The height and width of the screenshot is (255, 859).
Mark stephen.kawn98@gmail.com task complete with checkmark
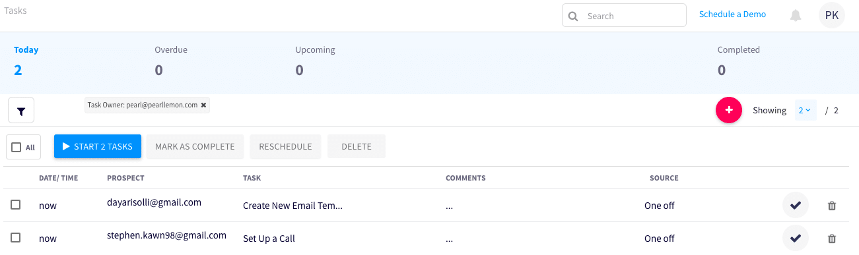coord(795,239)
